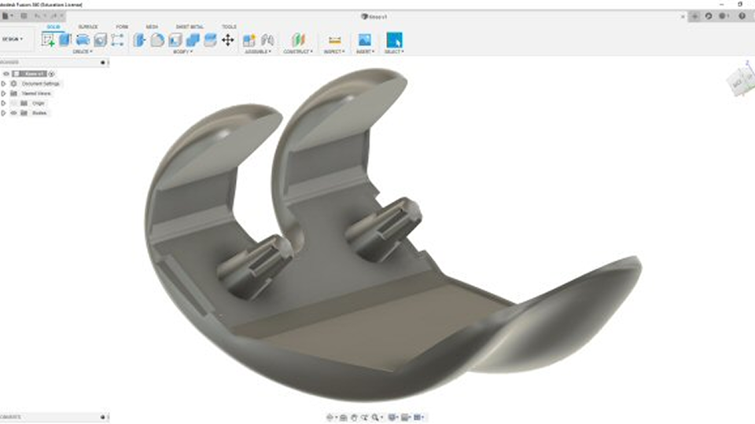Click the Measure icon above Inspect
Viewport: 755px width, 424px height.
pyautogui.click(x=335, y=40)
